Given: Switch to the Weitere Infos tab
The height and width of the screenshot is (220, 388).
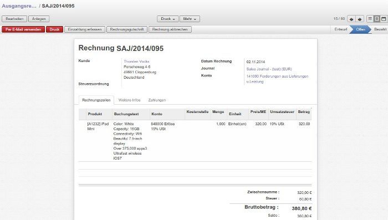Looking at the screenshot, I should pyautogui.click(x=129, y=100).
